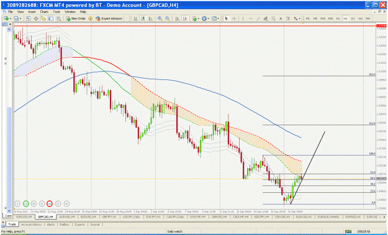Select the Equidistant Channel tool
The width and height of the screenshot is (388, 235).
pyautogui.click(x=266, y=19)
